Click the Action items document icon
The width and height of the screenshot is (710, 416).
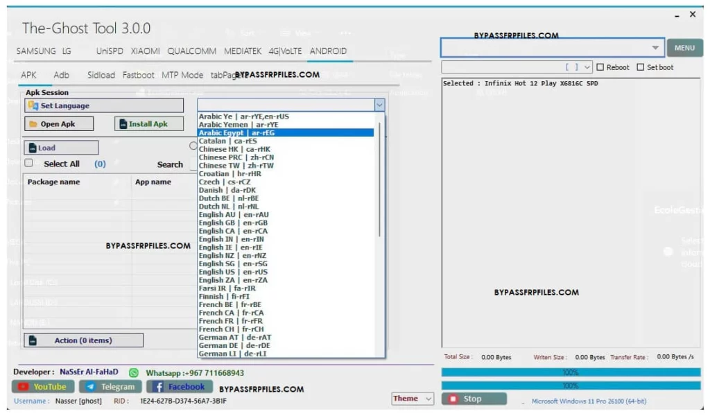point(33,340)
